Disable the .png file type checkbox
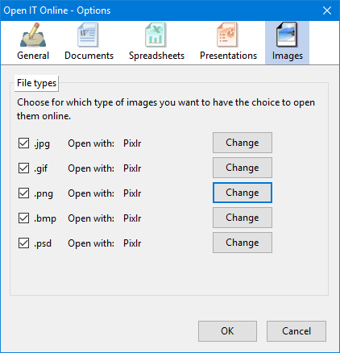Screen dimensions: 340x353 pyautogui.click(x=23, y=193)
